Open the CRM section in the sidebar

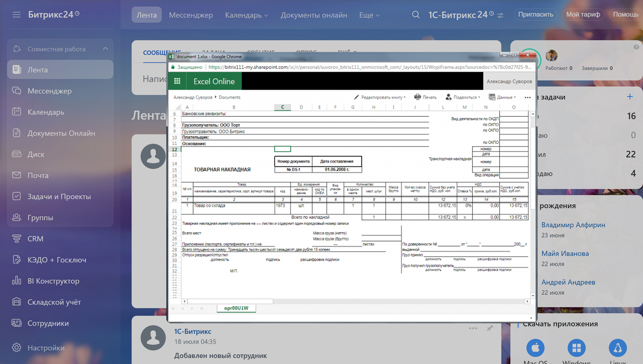click(x=60, y=239)
